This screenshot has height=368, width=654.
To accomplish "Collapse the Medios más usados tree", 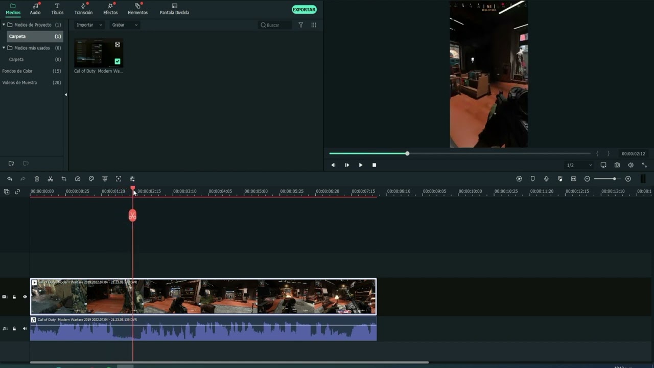I will [x=4, y=48].
